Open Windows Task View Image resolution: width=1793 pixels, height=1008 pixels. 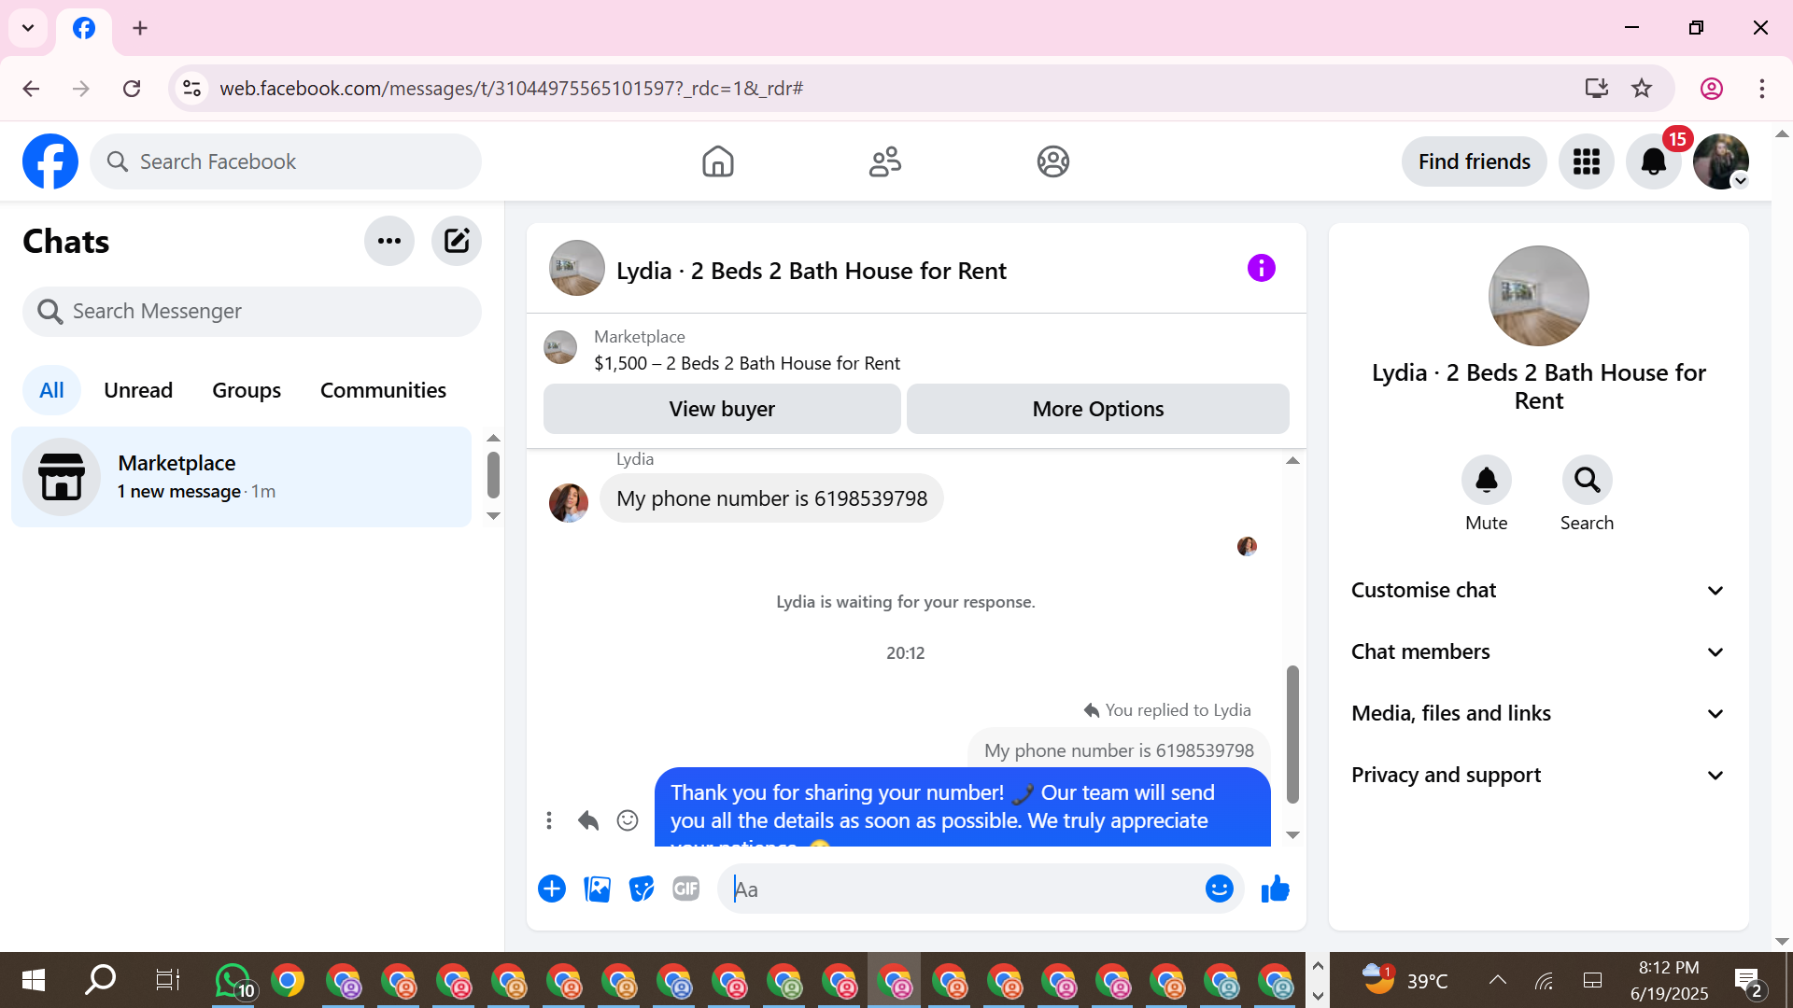pyautogui.click(x=167, y=980)
